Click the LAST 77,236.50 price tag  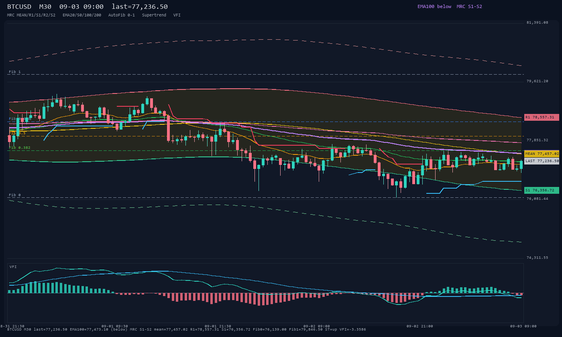(542, 161)
